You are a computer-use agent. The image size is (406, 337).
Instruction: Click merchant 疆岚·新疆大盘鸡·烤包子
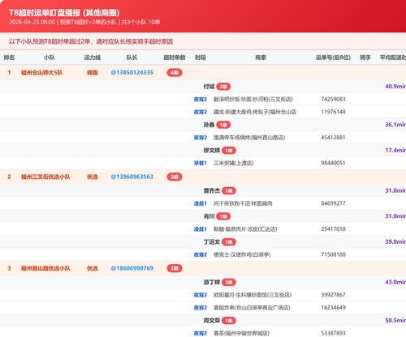(x=255, y=112)
